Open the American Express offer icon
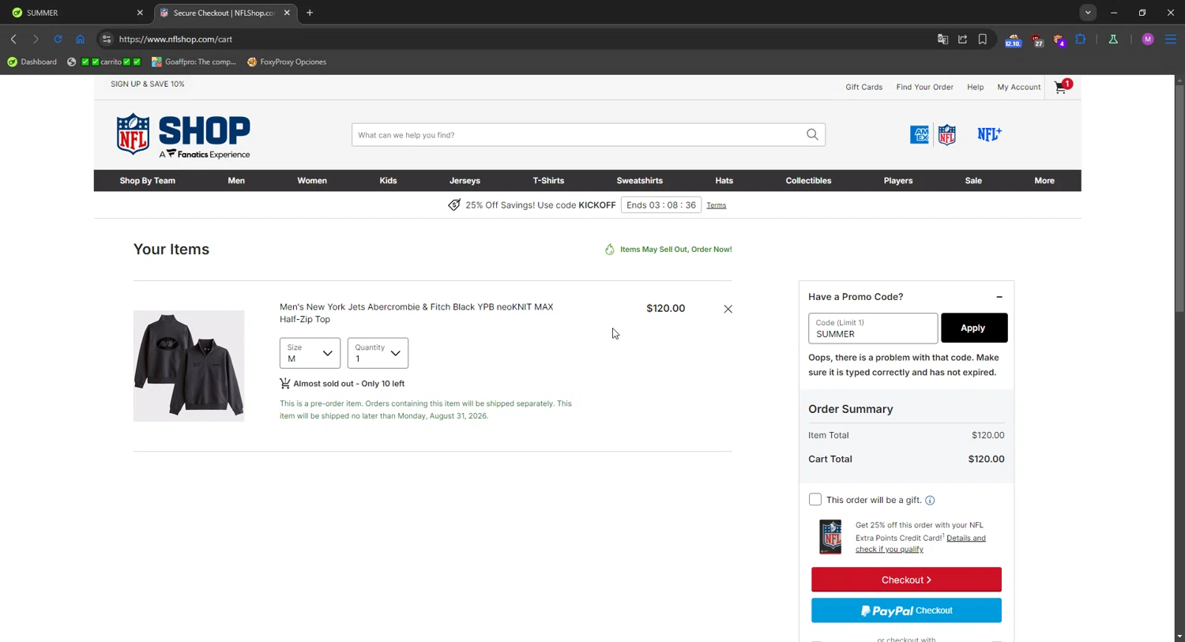1185x642 pixels. [920, 135]
